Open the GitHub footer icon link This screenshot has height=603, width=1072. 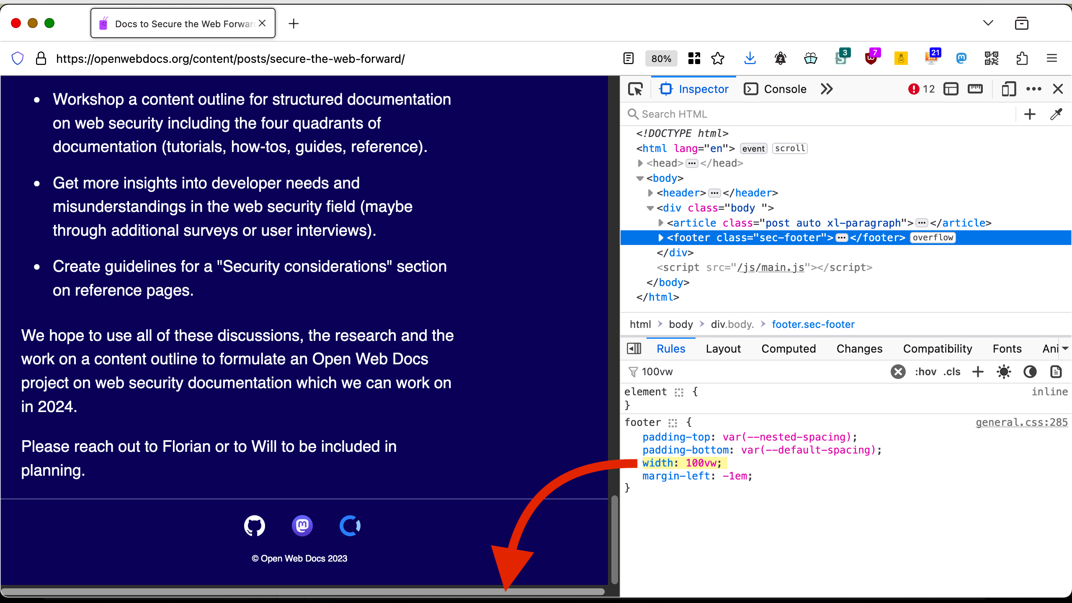(255, 526)
